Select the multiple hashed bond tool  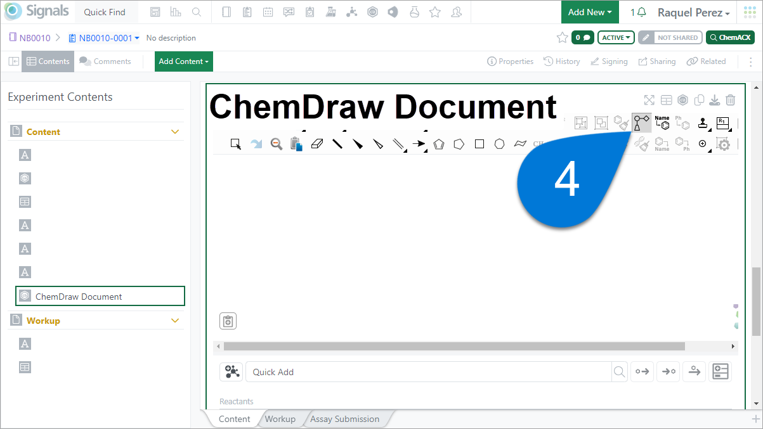(x=398, y=144)
